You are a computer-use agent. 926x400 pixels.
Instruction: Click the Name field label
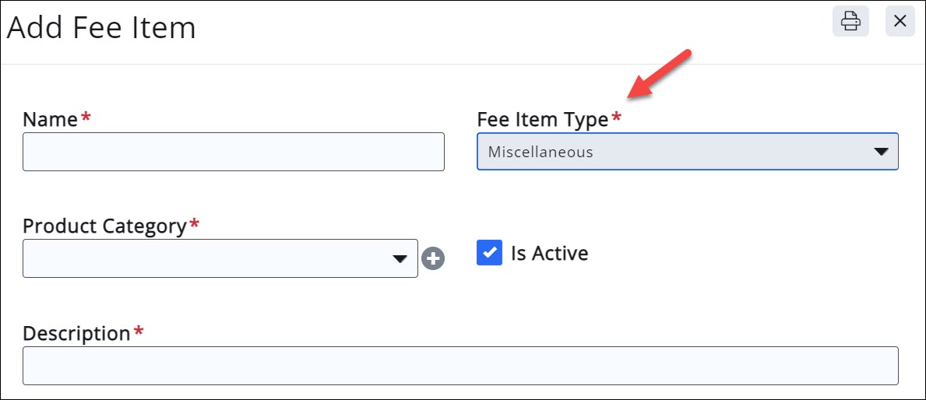click(x=50, y=120)
